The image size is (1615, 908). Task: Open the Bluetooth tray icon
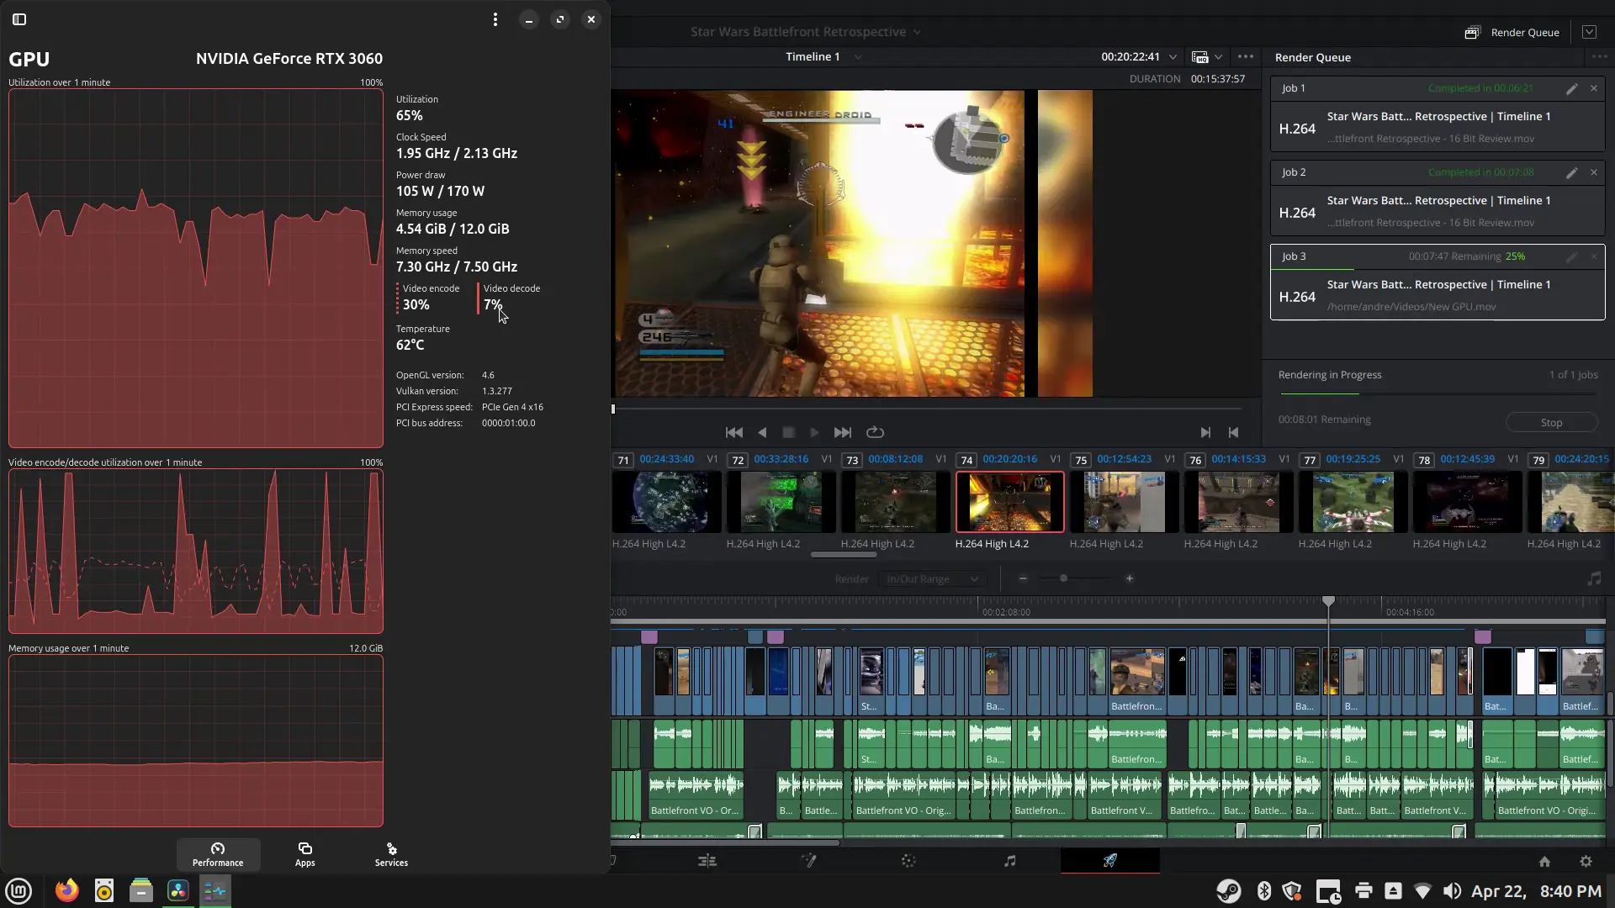coord(1263,891)
